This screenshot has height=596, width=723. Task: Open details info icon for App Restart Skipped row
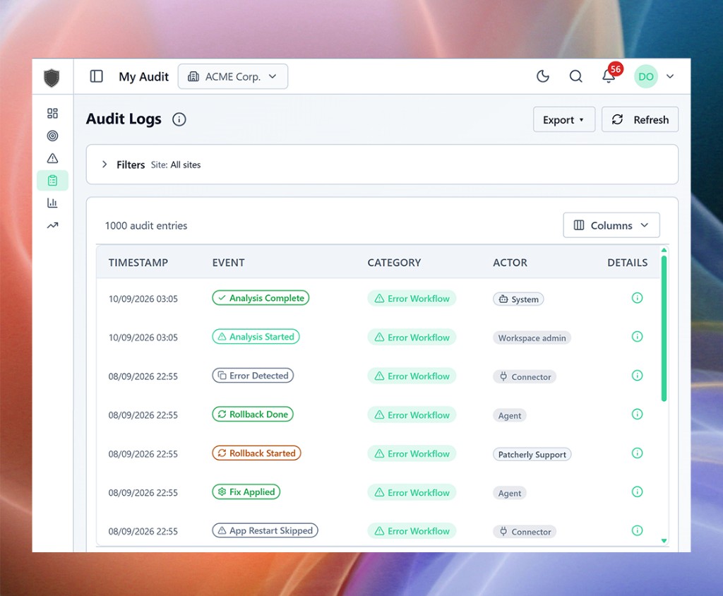637,530
